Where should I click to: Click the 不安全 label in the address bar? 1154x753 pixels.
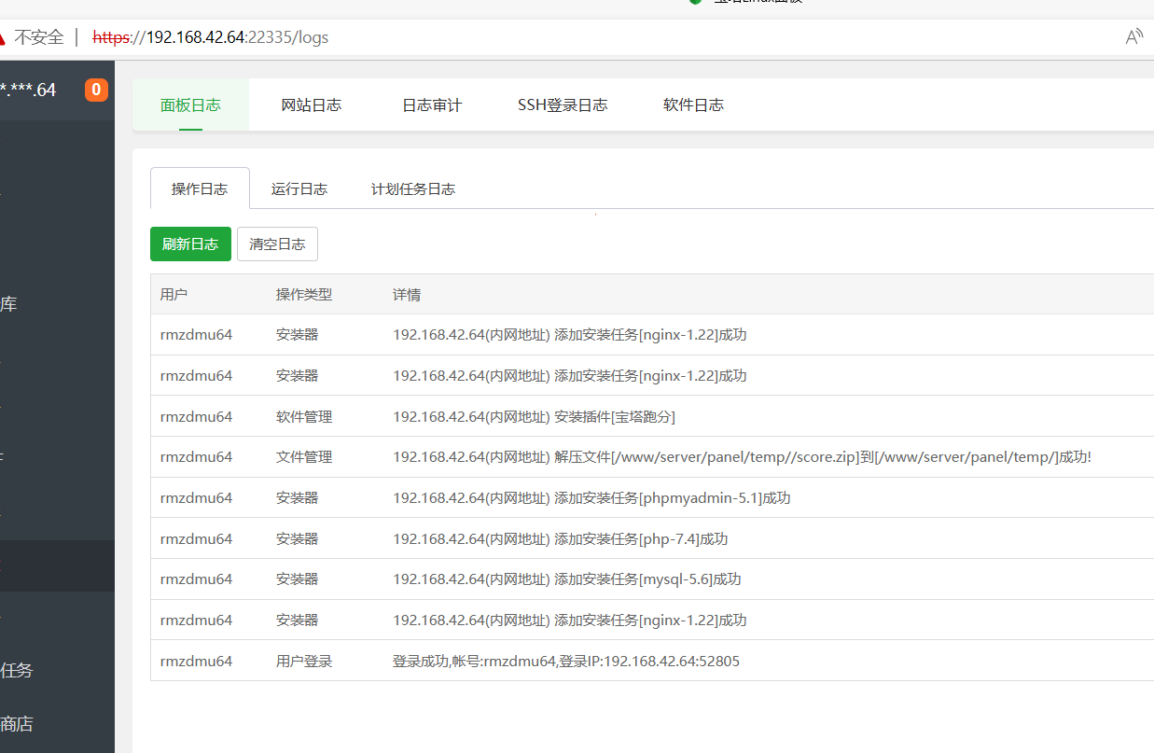click(38, 37)
